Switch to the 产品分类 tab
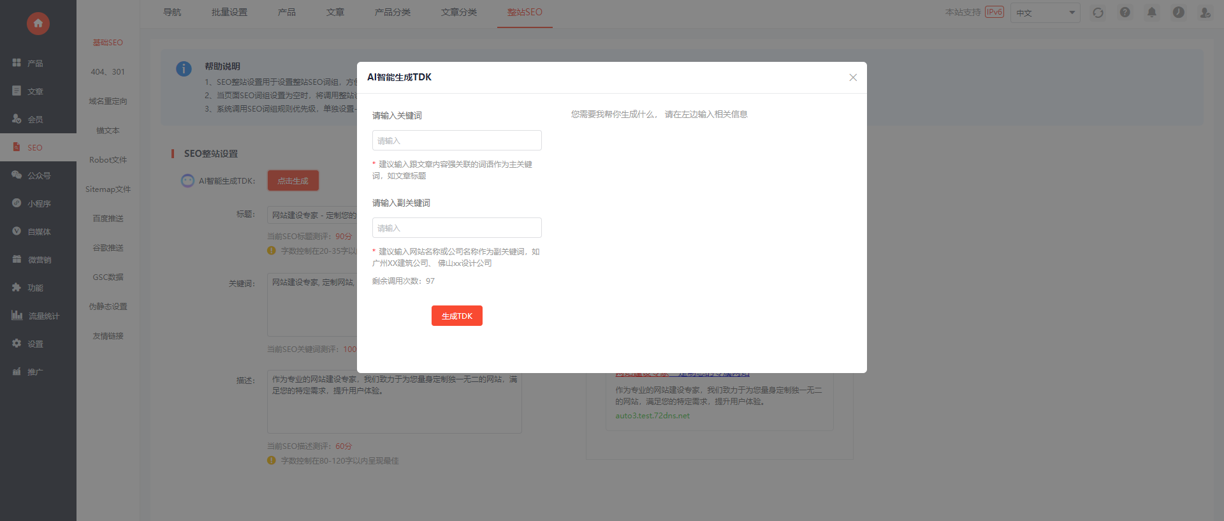This screenshot has height=521, width=1224. click(x=393, y=12)
